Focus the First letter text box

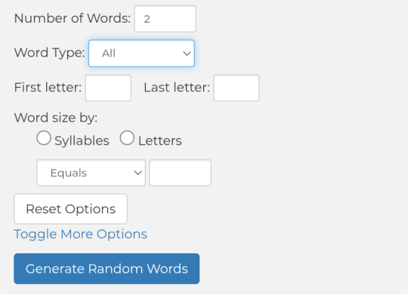point(108,88)
